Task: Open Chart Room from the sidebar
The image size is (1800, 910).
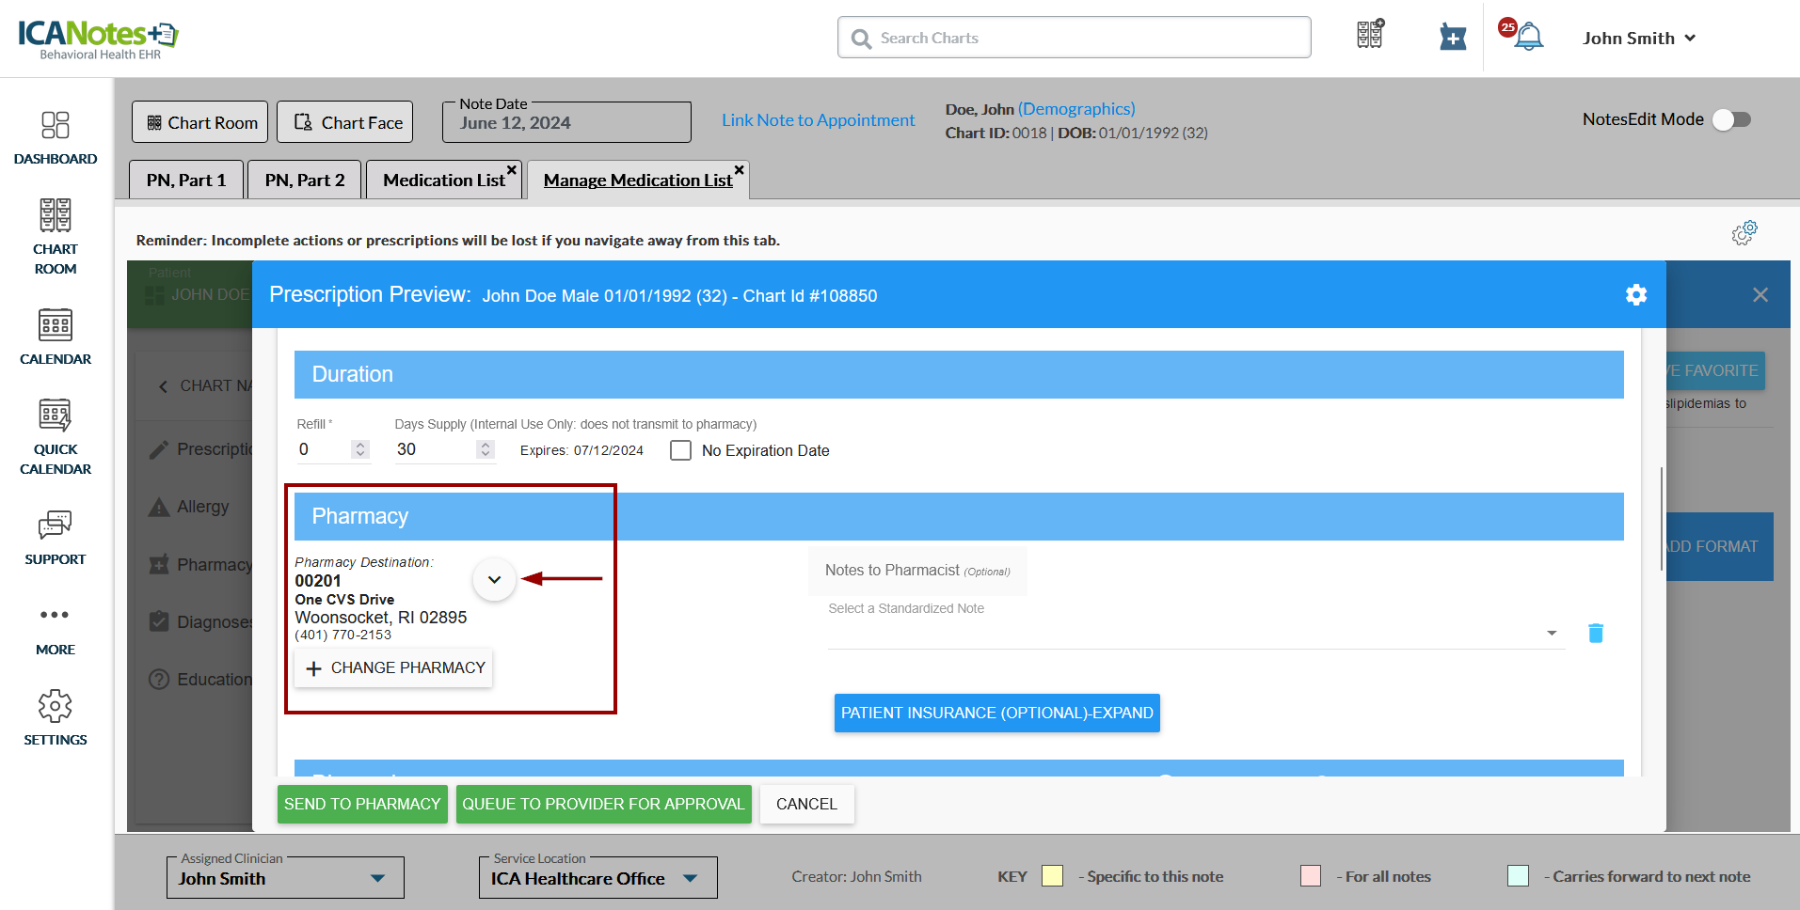Action: (56, 216)
